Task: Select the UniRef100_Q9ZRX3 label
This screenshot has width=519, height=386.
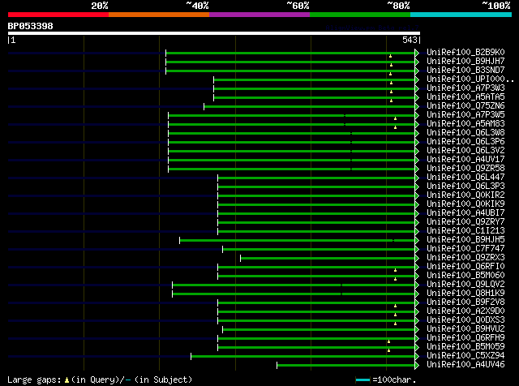Action: (465, 258)
